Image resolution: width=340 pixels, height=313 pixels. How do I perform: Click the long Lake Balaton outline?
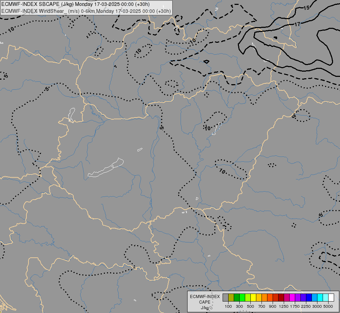point(106,168)
